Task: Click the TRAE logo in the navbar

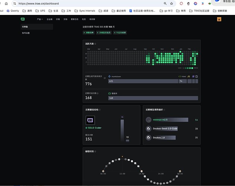Action: pos(23,19)
